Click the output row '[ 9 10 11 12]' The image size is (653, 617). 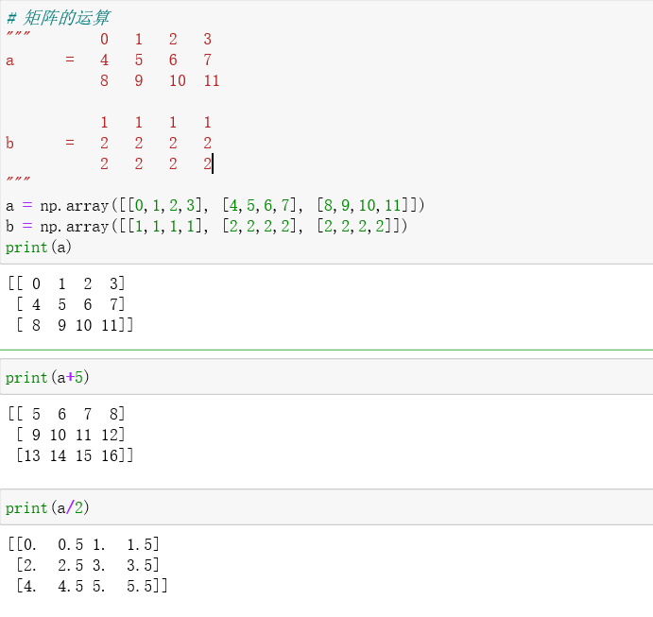71,435
